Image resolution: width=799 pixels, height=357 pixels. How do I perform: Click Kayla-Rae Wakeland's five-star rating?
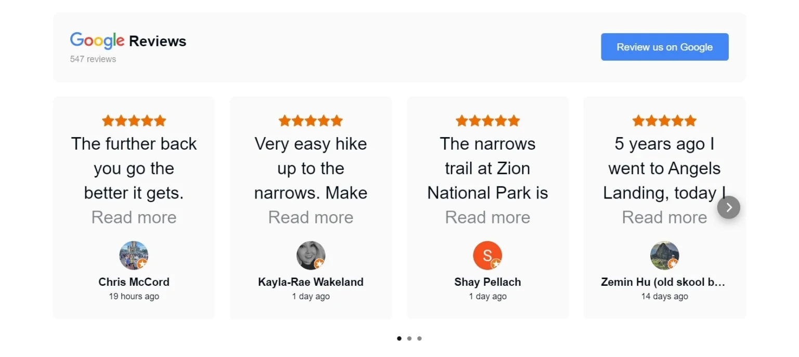click(311, 120)
